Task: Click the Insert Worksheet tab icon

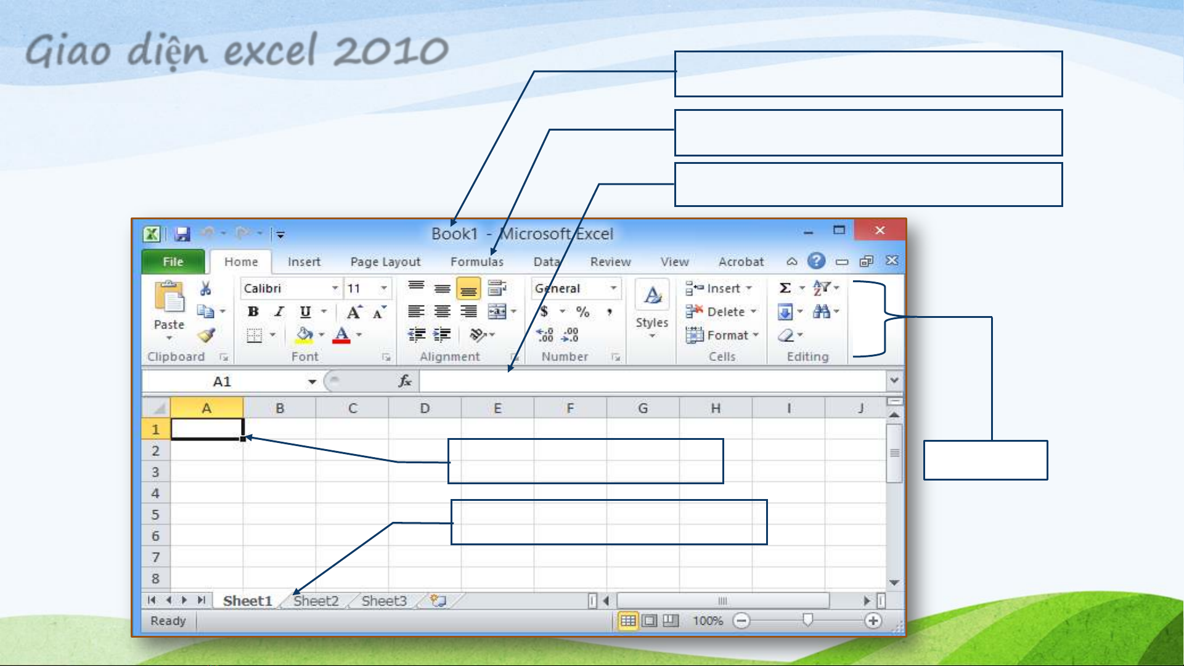Action: tap(438, 601)
